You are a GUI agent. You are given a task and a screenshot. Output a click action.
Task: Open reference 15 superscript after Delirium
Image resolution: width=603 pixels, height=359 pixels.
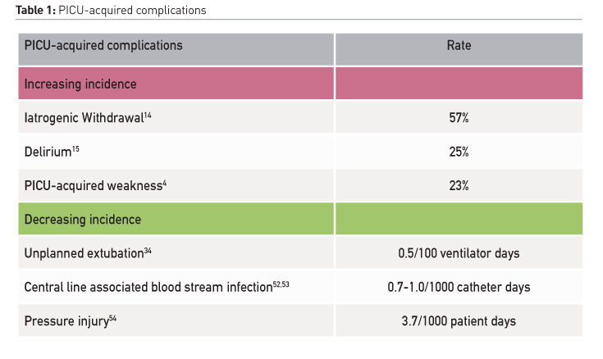[75, 149]
